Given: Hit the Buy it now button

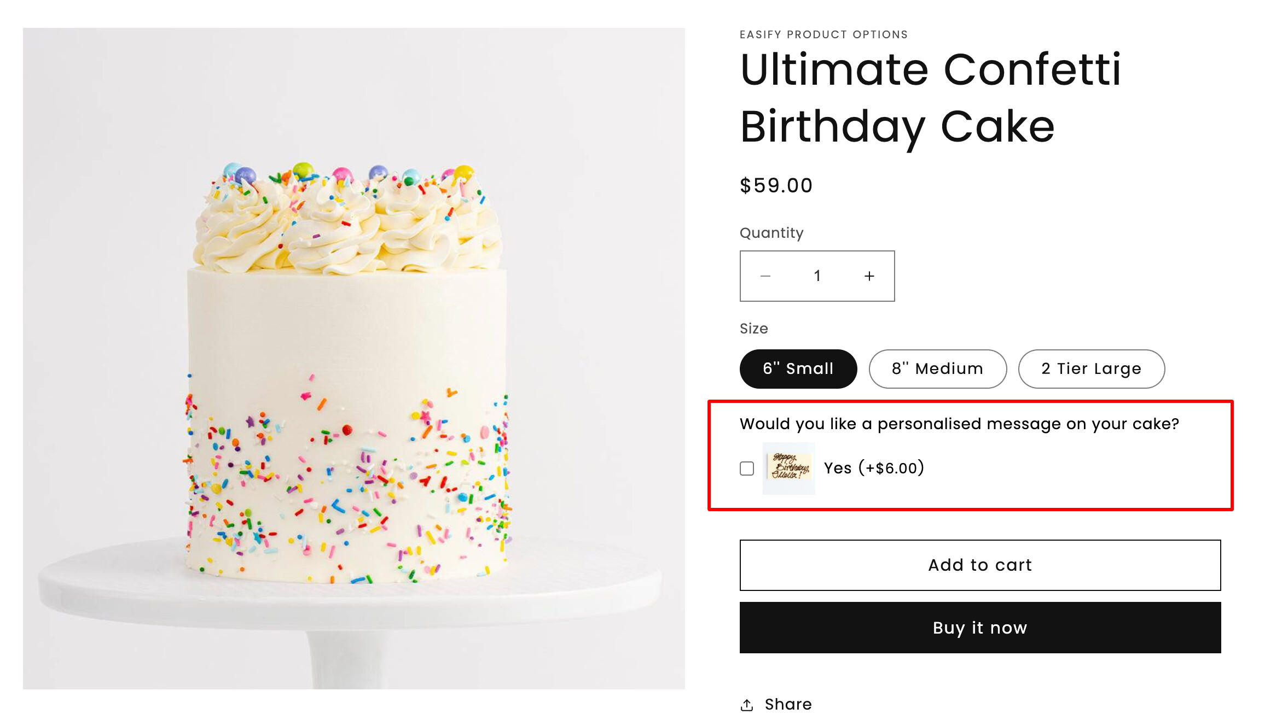Looking at the screenshot, I should (x=979, y=628).
